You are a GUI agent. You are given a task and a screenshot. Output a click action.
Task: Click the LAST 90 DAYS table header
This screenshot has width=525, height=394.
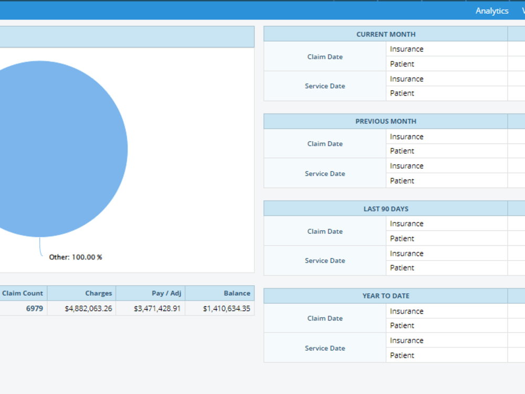click(386, 209)
